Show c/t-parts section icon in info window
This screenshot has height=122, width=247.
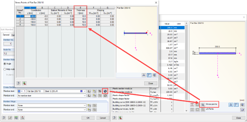(192, 109)
